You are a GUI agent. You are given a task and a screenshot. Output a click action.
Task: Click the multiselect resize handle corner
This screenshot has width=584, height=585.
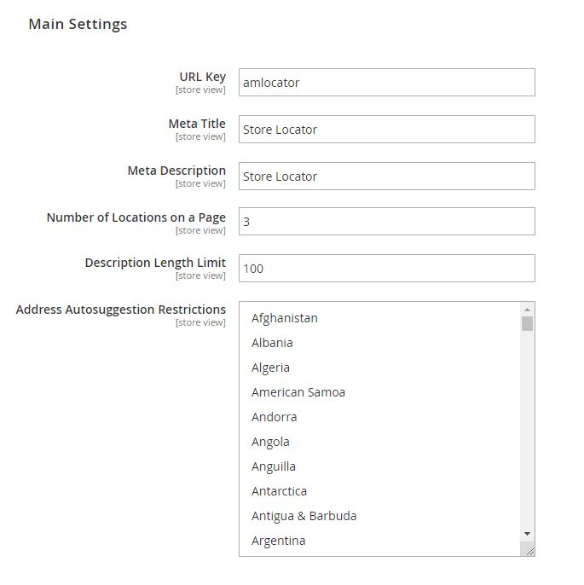529,551
